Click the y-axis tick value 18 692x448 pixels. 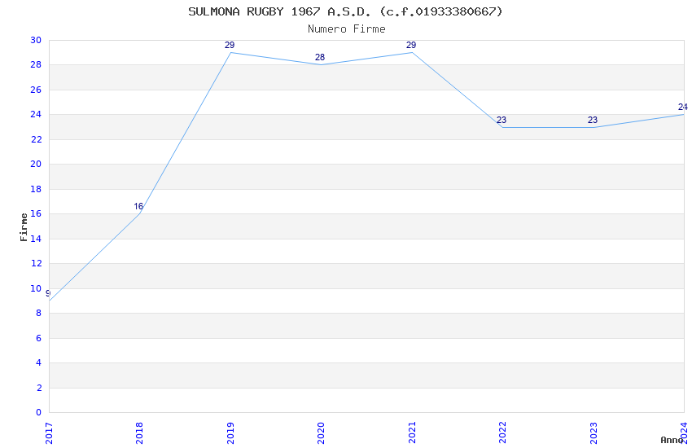[x=36, y=189]
